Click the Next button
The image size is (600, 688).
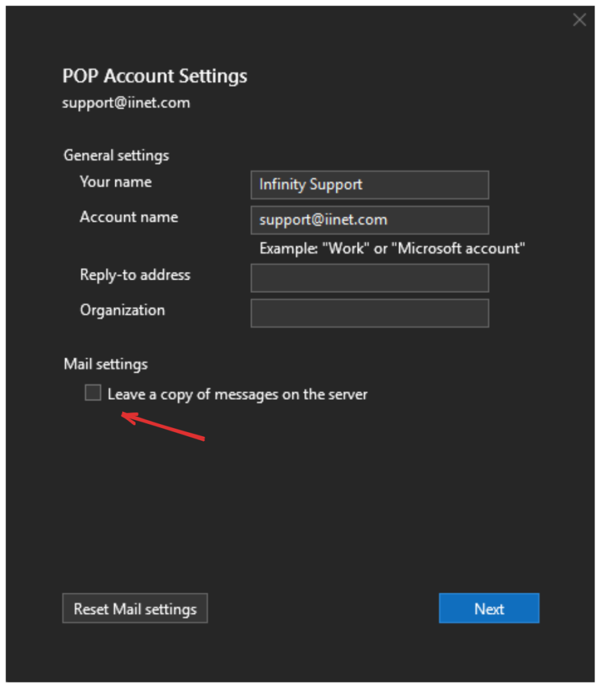tap(489, 609)
